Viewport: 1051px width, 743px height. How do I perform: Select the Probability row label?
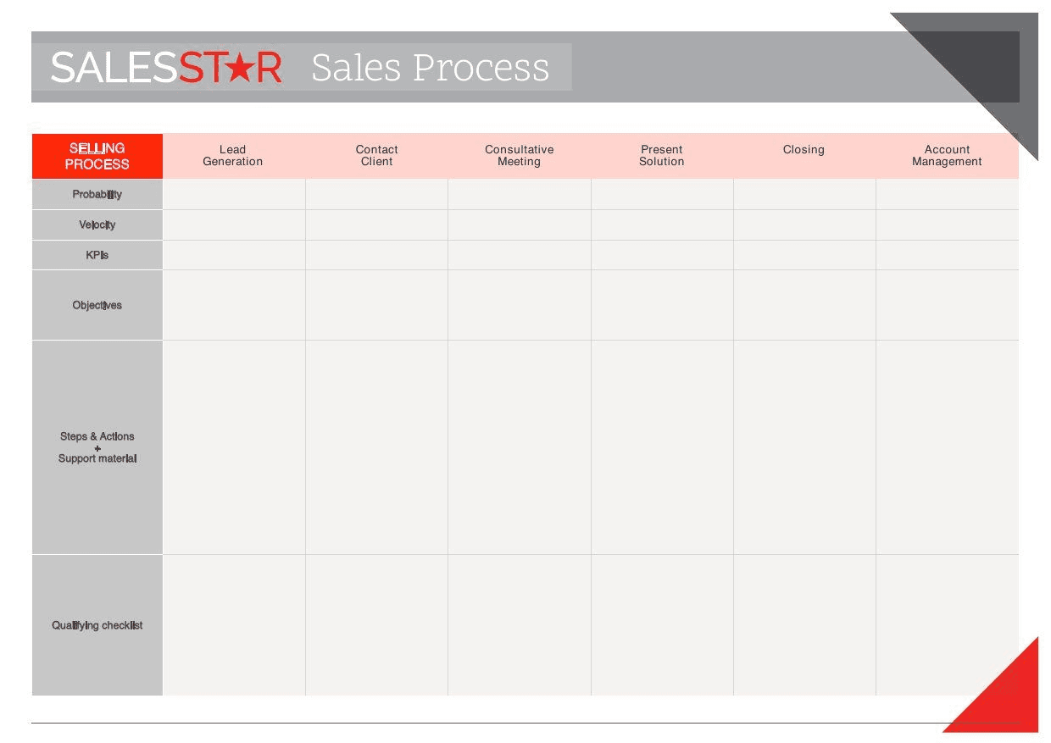(97, 194)
